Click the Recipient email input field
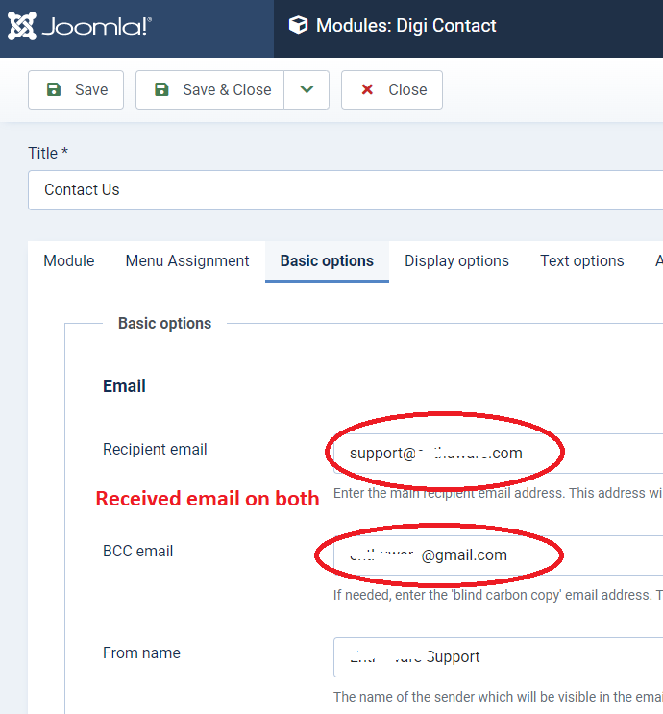 point(498,454)
